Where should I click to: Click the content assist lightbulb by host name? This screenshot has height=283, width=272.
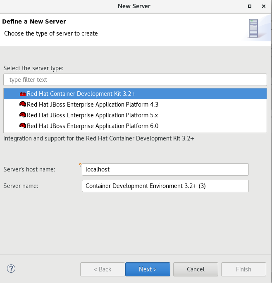[x=81, y=165]
